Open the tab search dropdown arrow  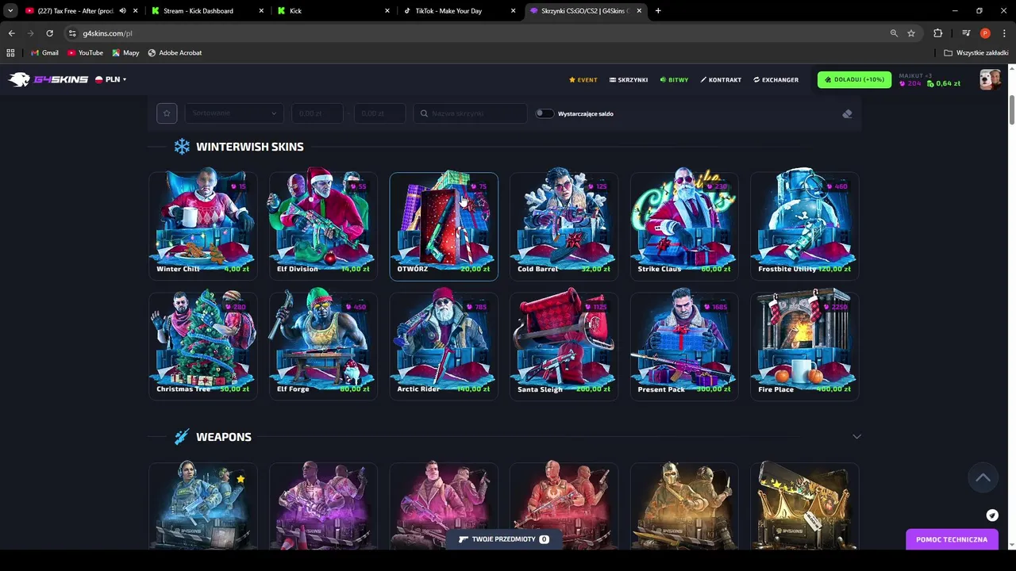(x=10, y=11)
